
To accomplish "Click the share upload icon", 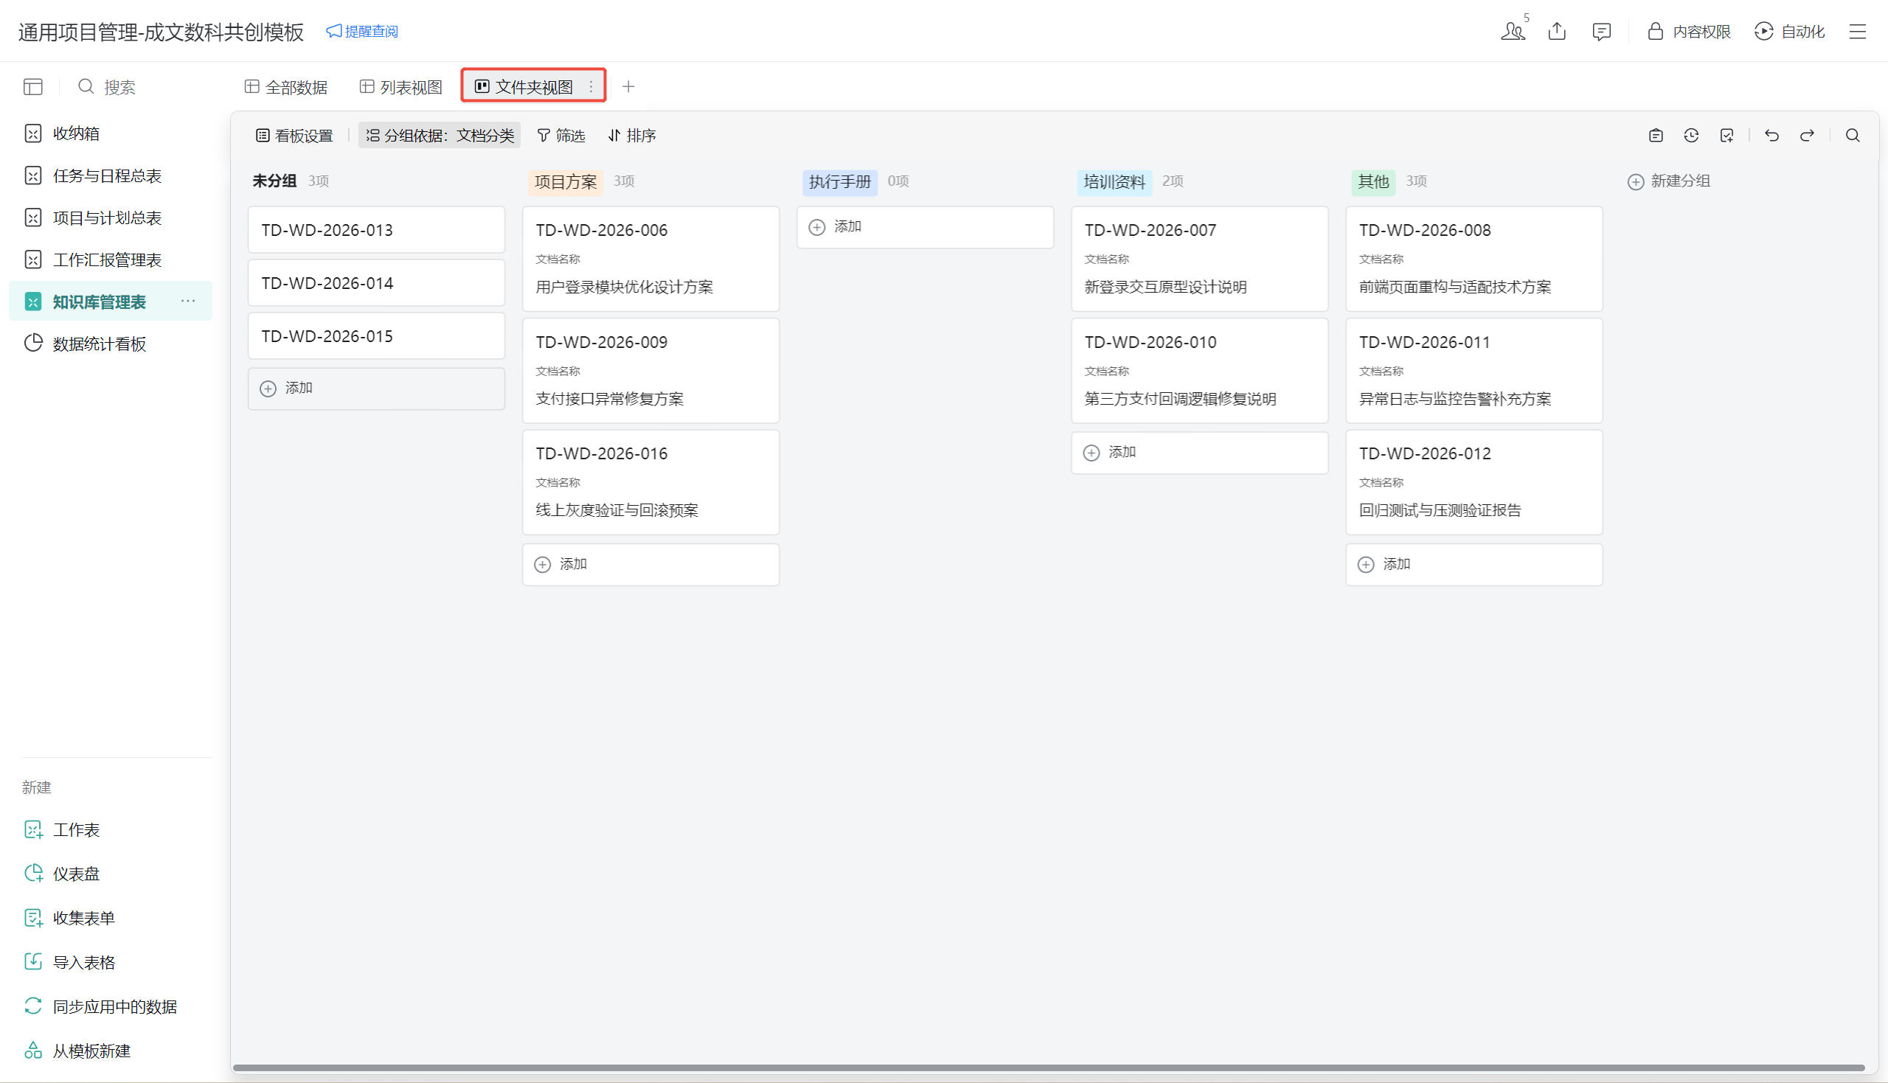I will (1557, 31).
